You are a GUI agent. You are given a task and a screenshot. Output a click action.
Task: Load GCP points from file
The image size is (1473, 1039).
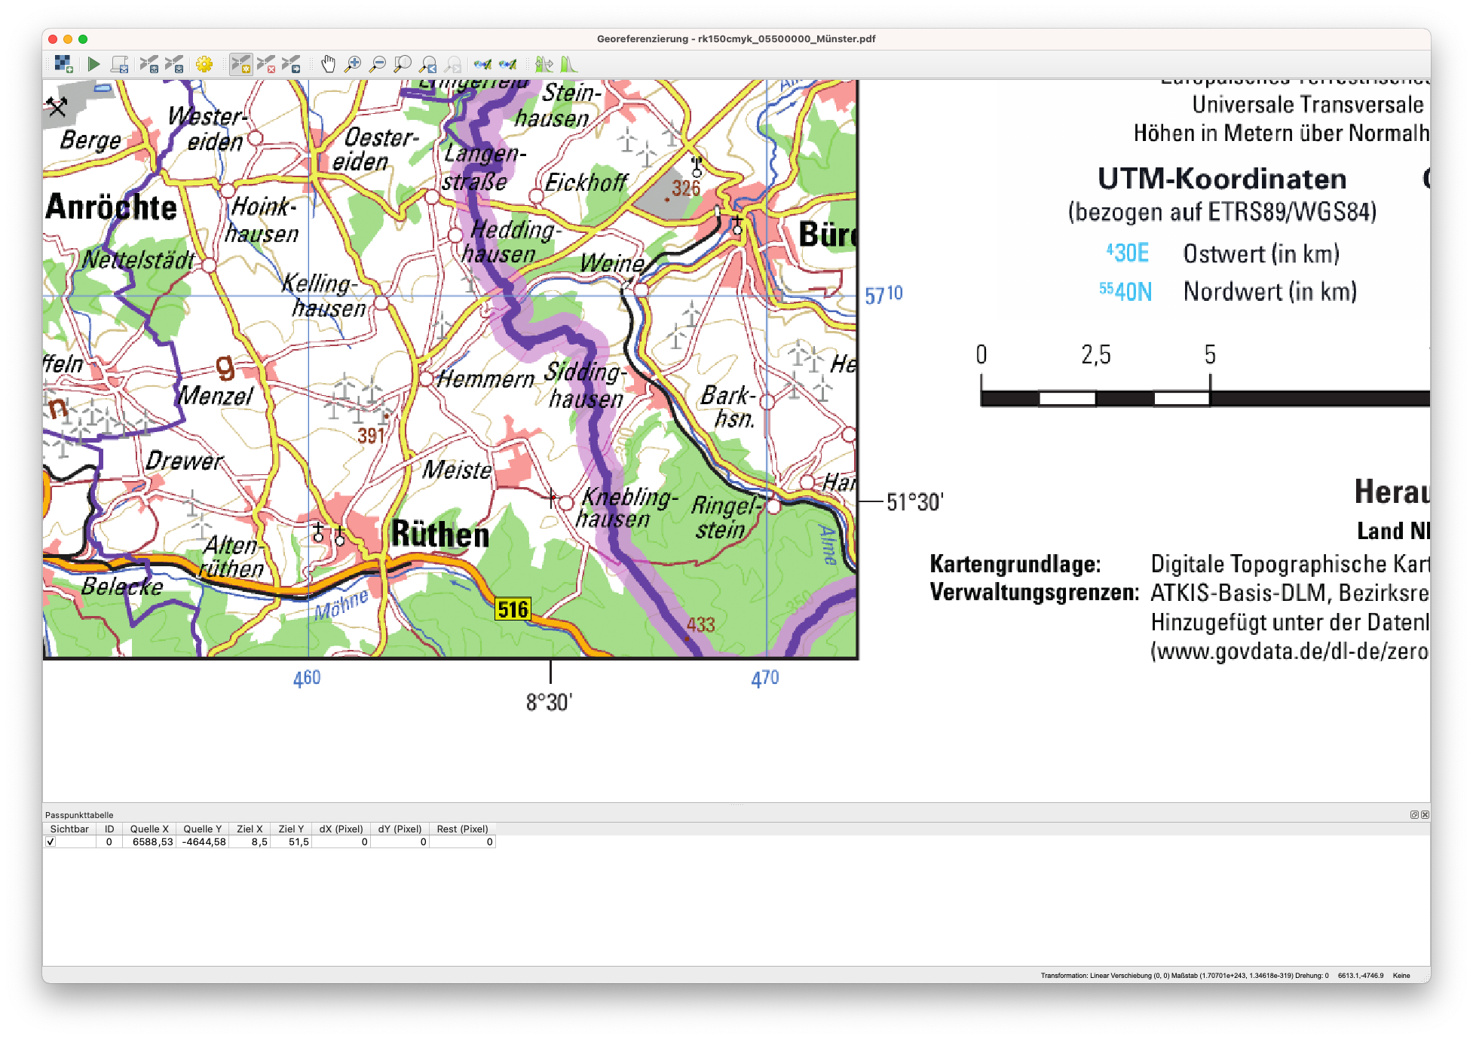(x=149, y=64)
